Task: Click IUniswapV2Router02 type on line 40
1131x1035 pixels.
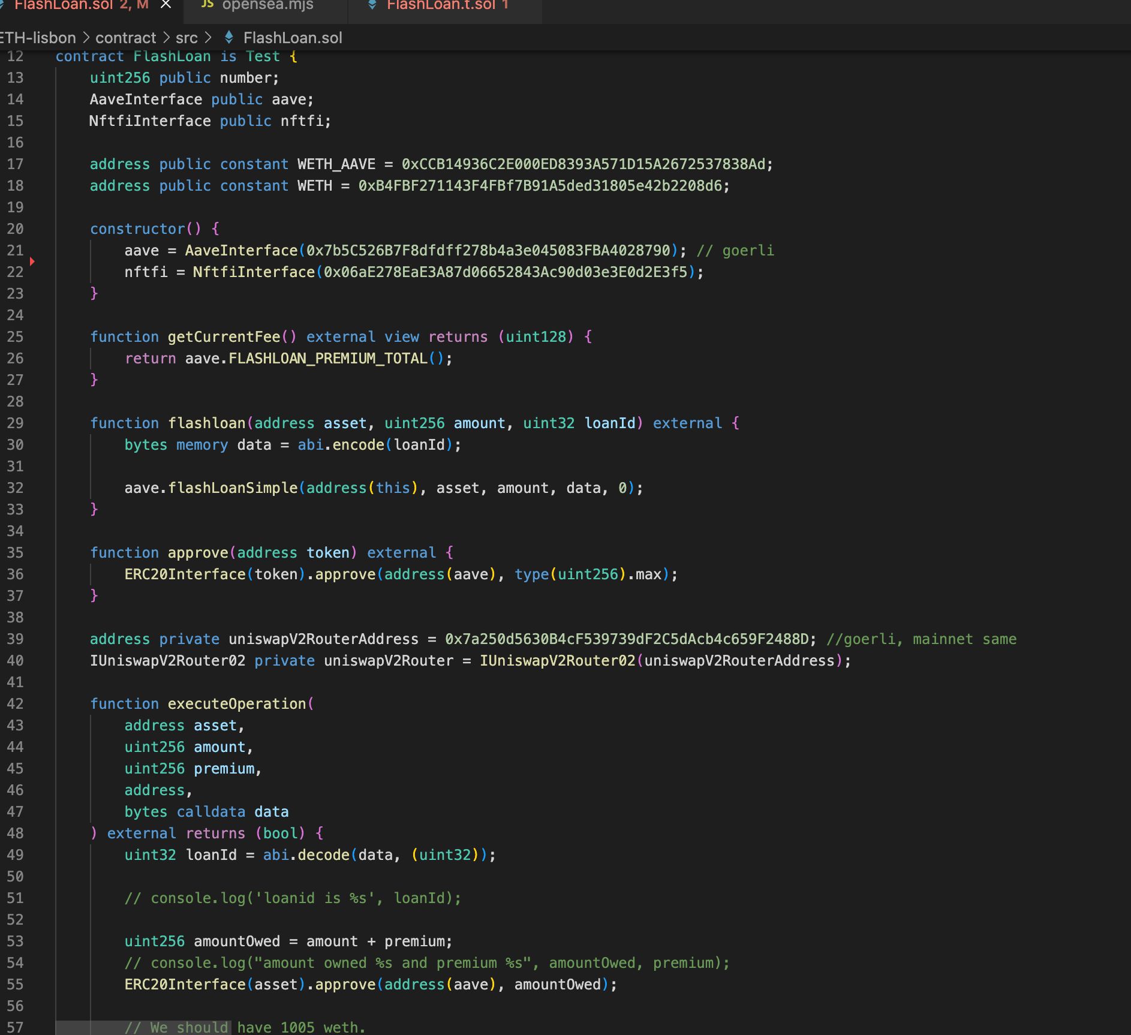Action: coord(167,661)
